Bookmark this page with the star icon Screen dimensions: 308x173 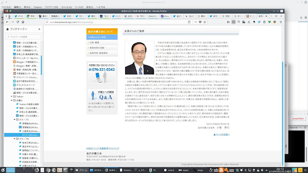click(x=205, y=22)
